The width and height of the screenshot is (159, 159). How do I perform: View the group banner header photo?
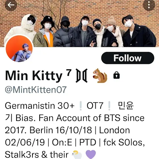79,24
